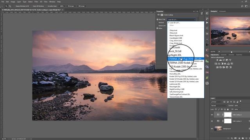Open the 3D panel icon in dock
The width and height of the screenshot is (250, 140).
[x=207, y=13]
